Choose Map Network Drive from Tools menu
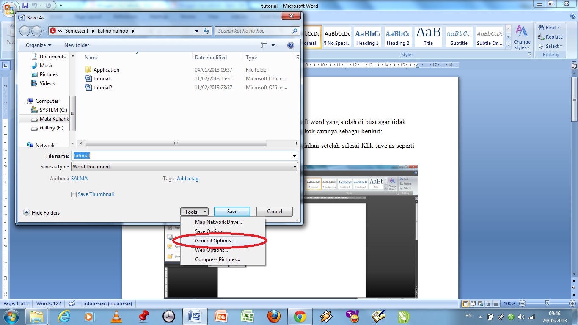Viewport: 578px width, 325px height. pyautogui.click(x=223, y=222)
